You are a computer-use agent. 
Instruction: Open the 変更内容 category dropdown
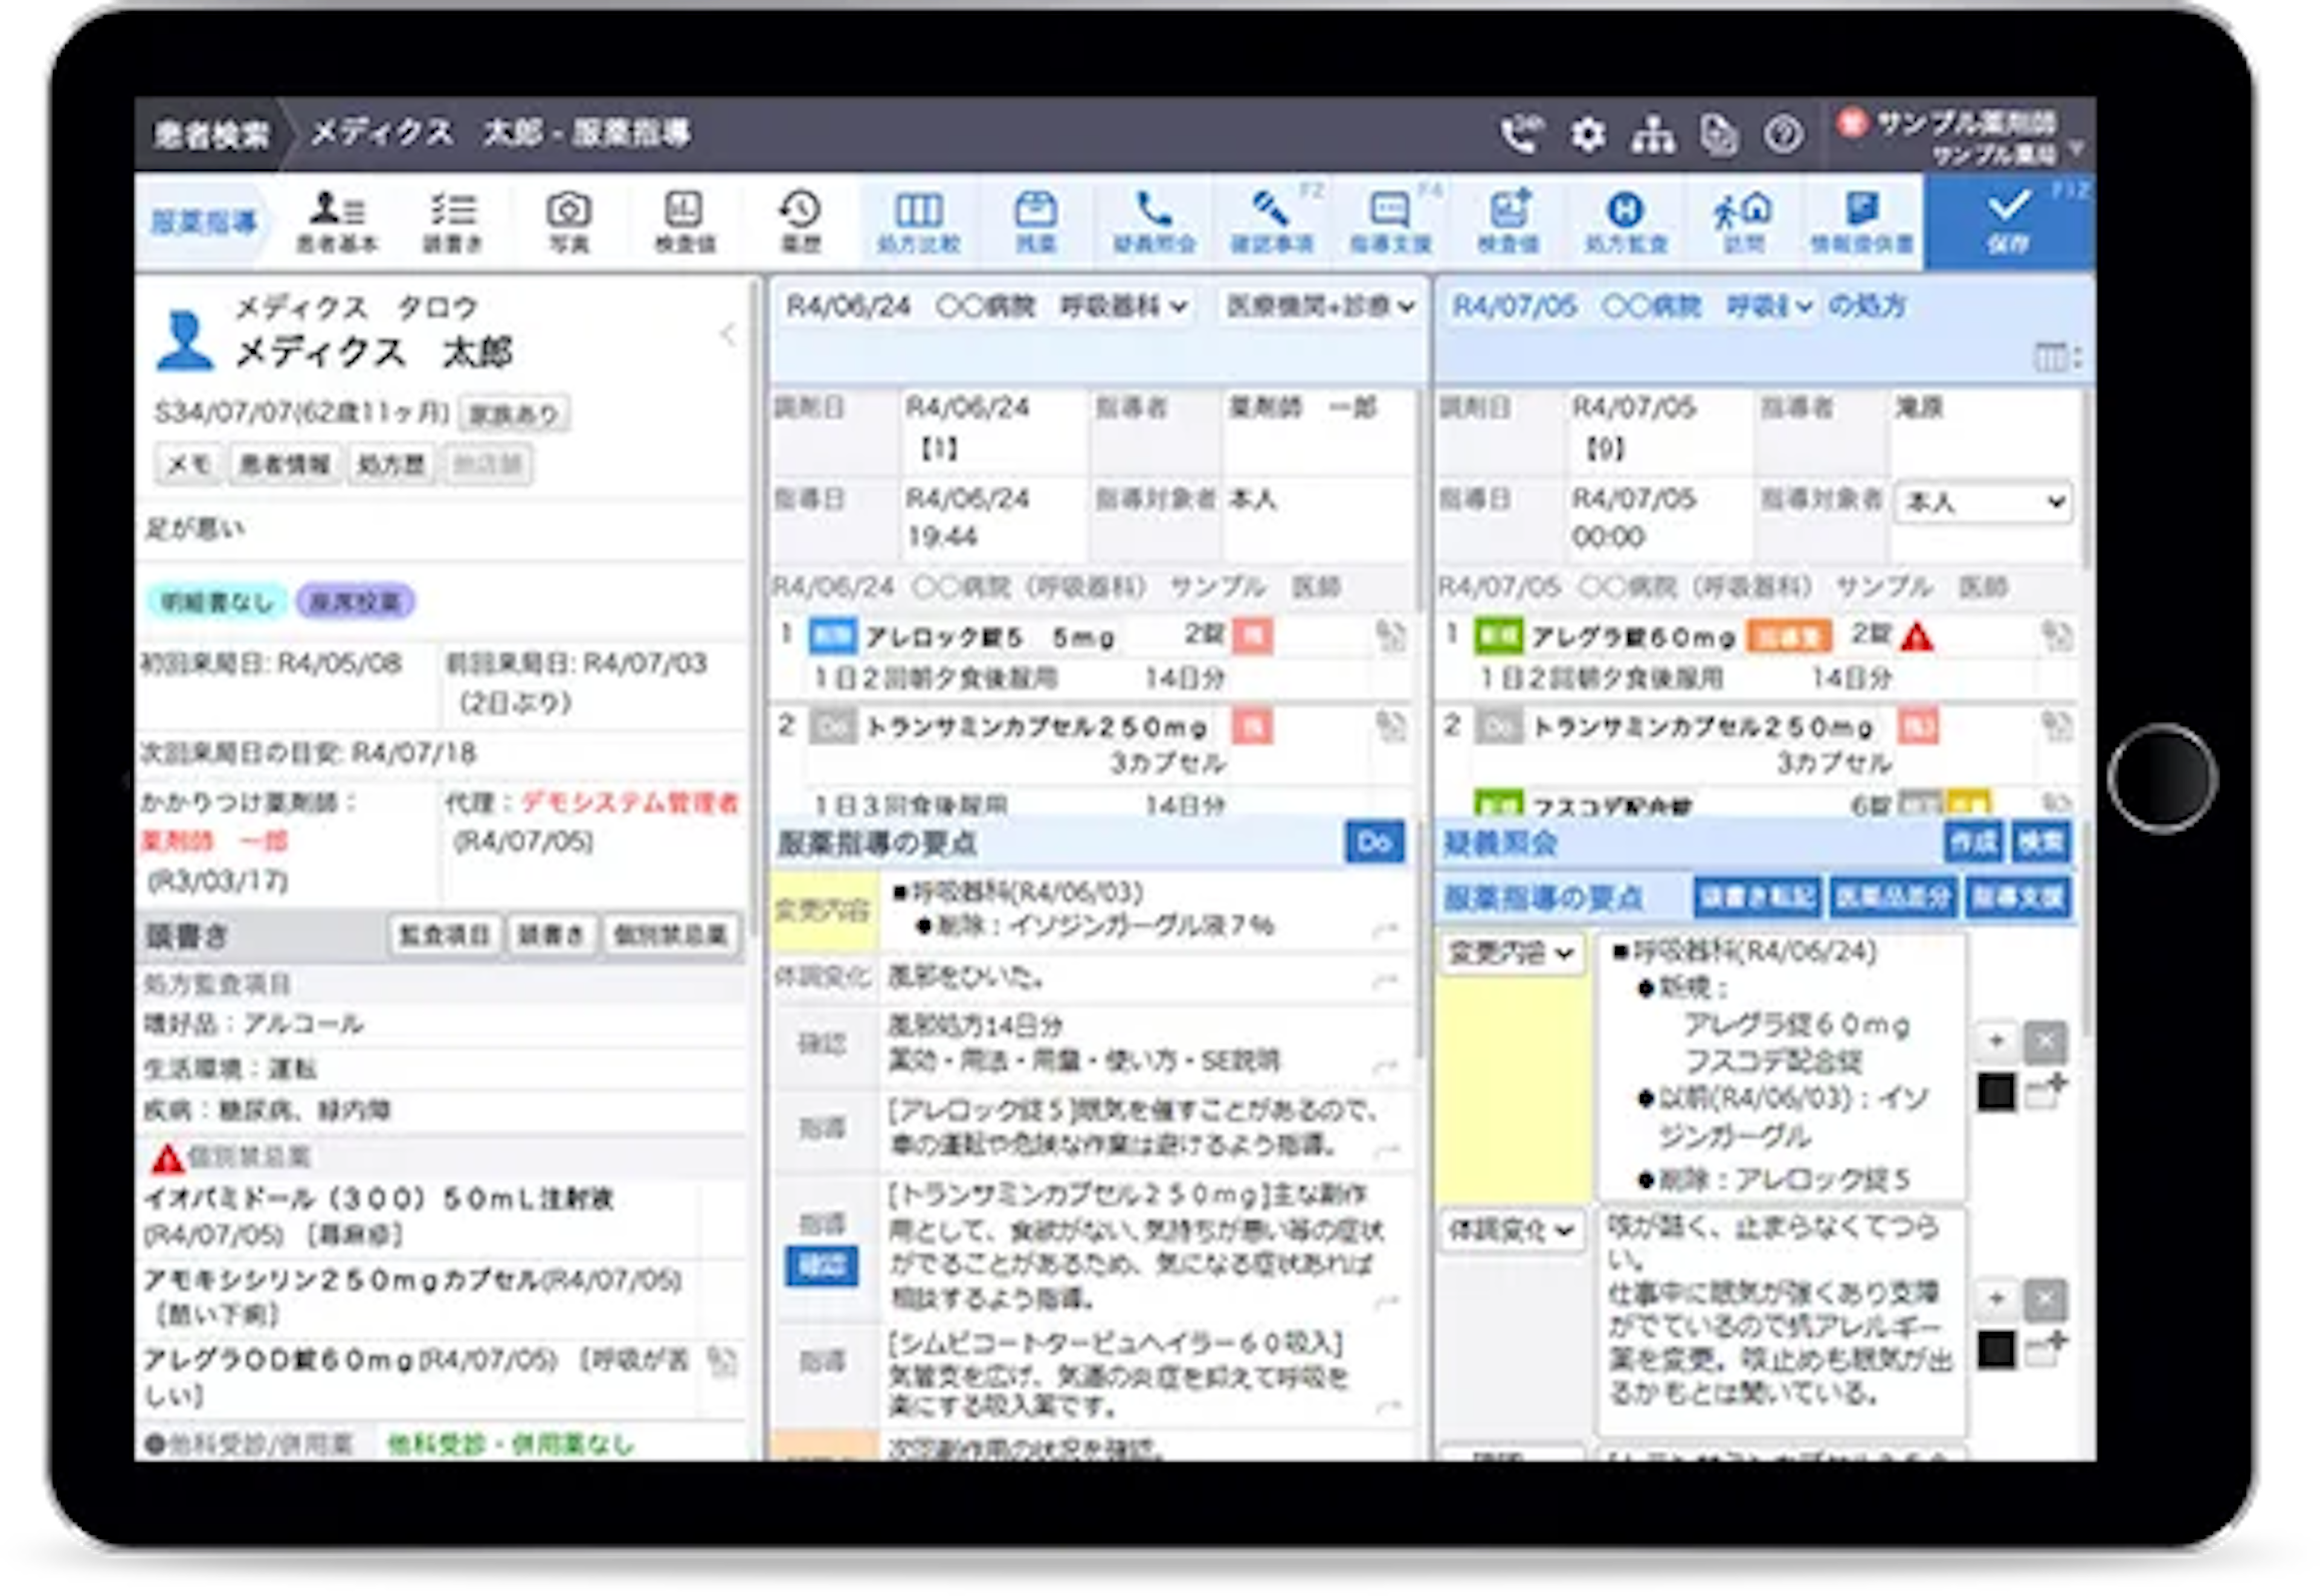coord(1511,953)
